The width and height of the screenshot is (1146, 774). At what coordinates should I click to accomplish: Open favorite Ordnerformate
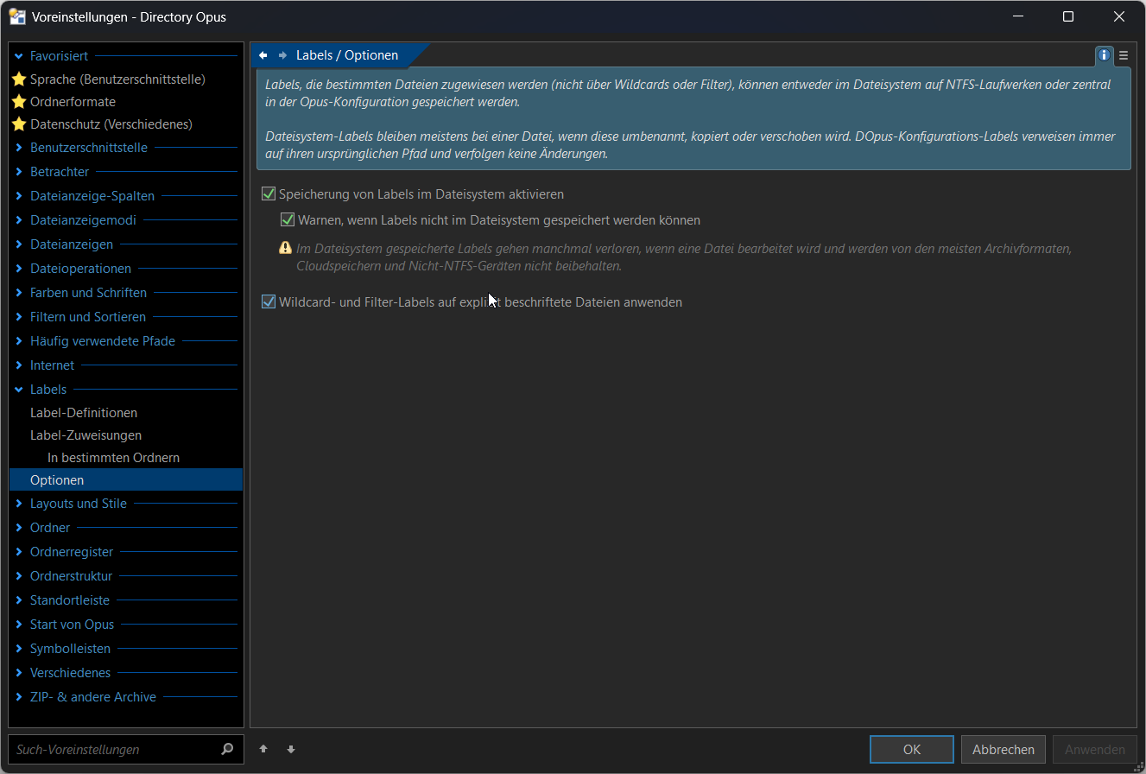tap(73, 101)
